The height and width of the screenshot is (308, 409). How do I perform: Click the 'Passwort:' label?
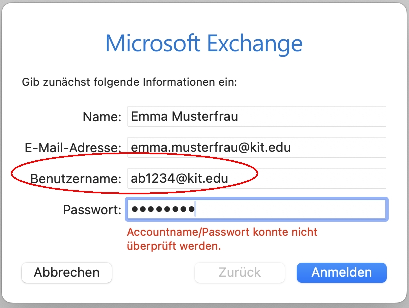click(92, 210)
